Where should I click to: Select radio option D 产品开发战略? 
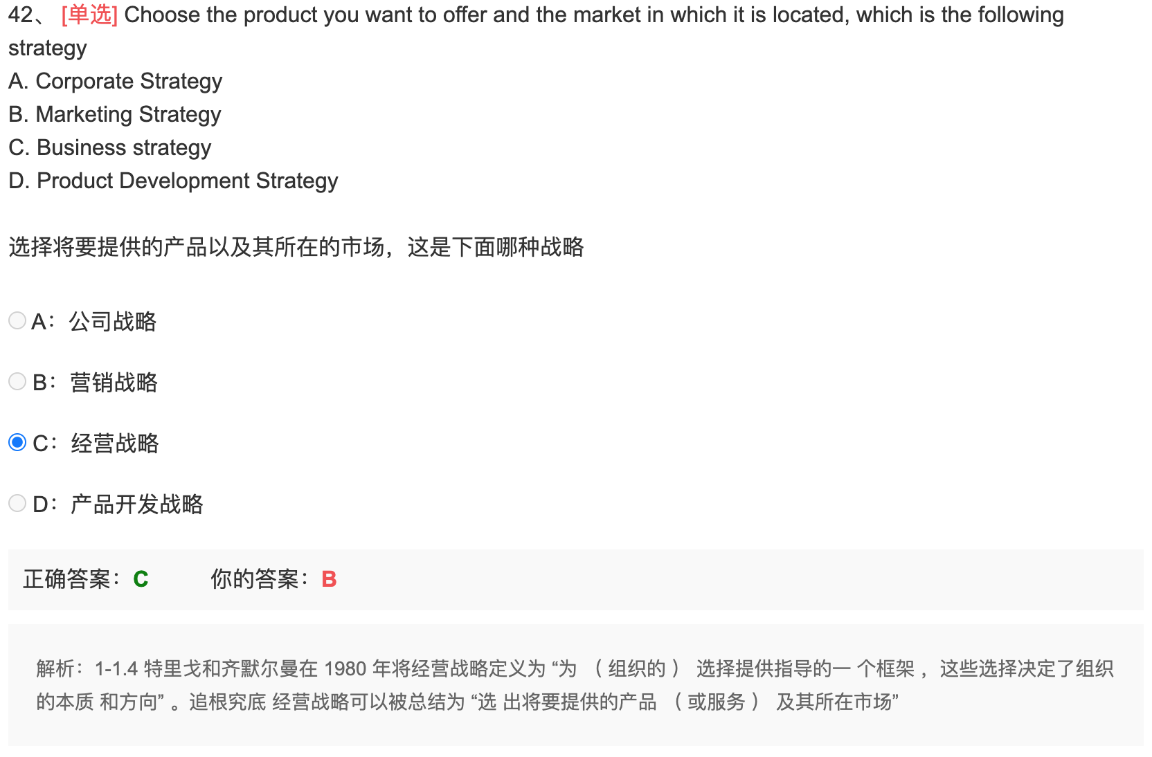click(17, 503)
